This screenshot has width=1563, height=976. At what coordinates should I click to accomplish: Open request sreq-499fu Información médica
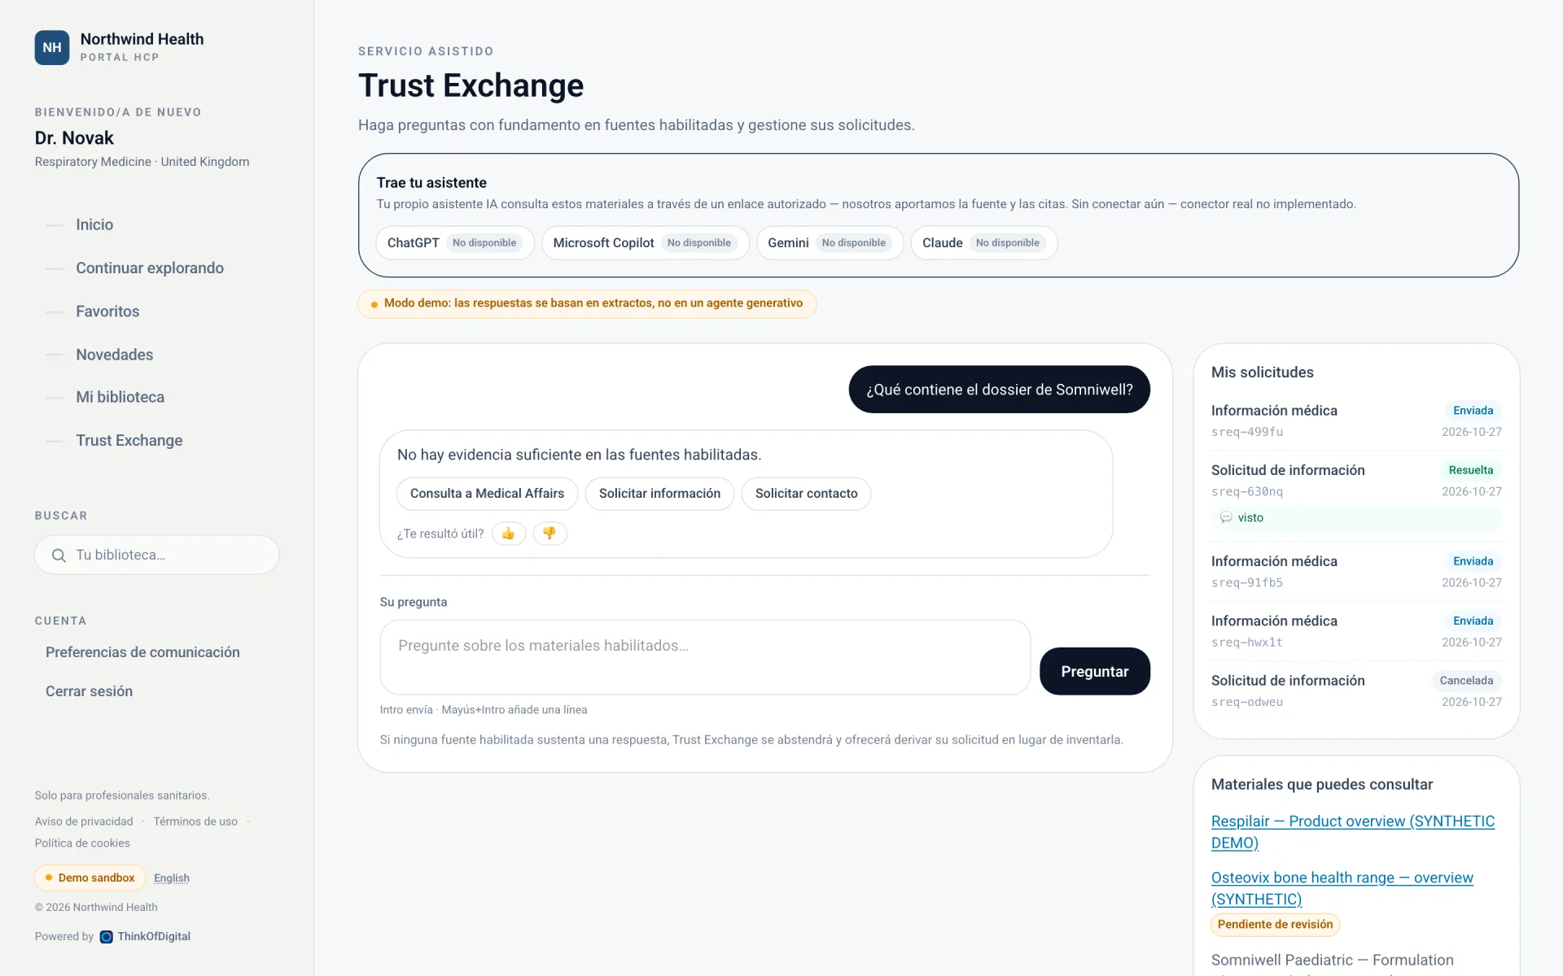(1356, 420)
